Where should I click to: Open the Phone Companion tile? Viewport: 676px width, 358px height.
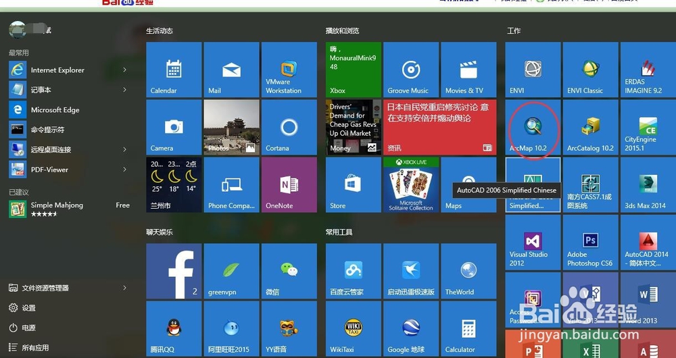[x=231, y=185]
